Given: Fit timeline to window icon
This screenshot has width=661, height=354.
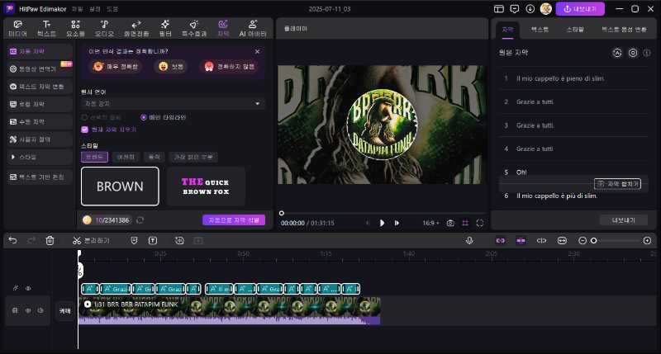Looking at the screenshot, I should coord(562,240).
